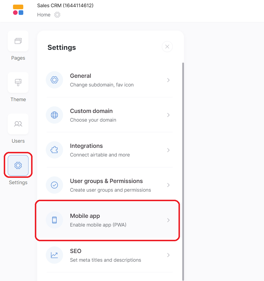The height and width of the screenshot is (281, 264).
Task: Expand the SEO row chevron
Action: click(168, 255)
